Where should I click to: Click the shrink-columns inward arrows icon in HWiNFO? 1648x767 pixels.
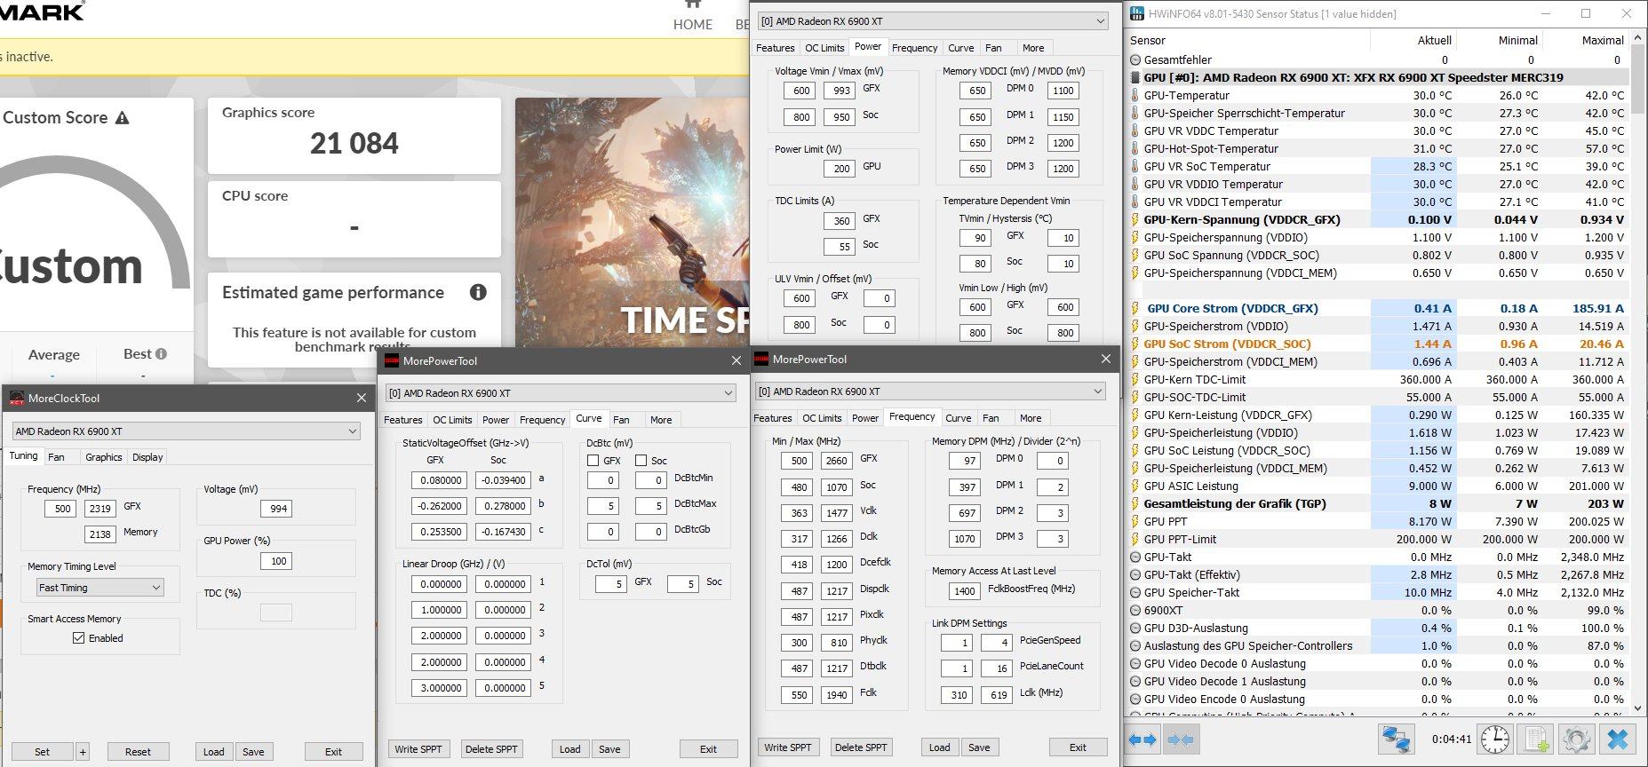1180,739
